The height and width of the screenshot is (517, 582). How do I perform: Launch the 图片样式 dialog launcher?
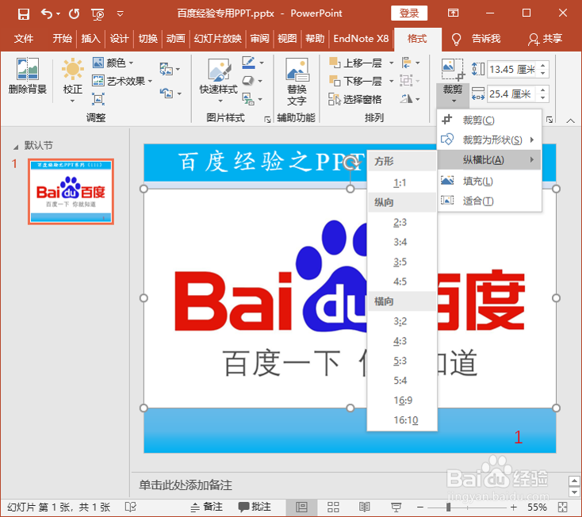[x=267, y=119]
